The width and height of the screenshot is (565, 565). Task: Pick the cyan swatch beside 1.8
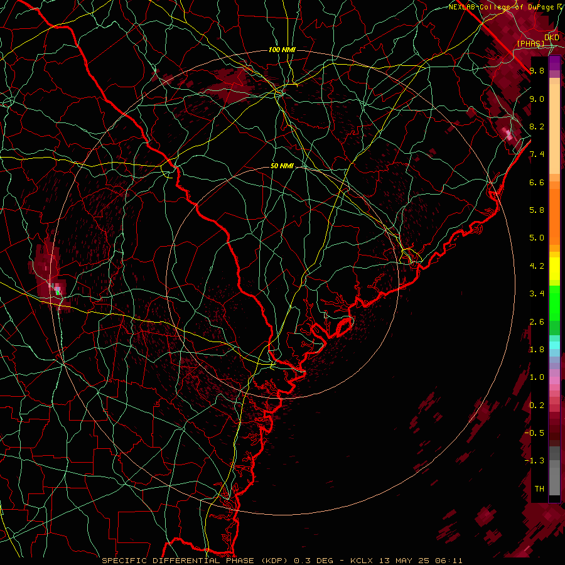(x=554, y=345)
